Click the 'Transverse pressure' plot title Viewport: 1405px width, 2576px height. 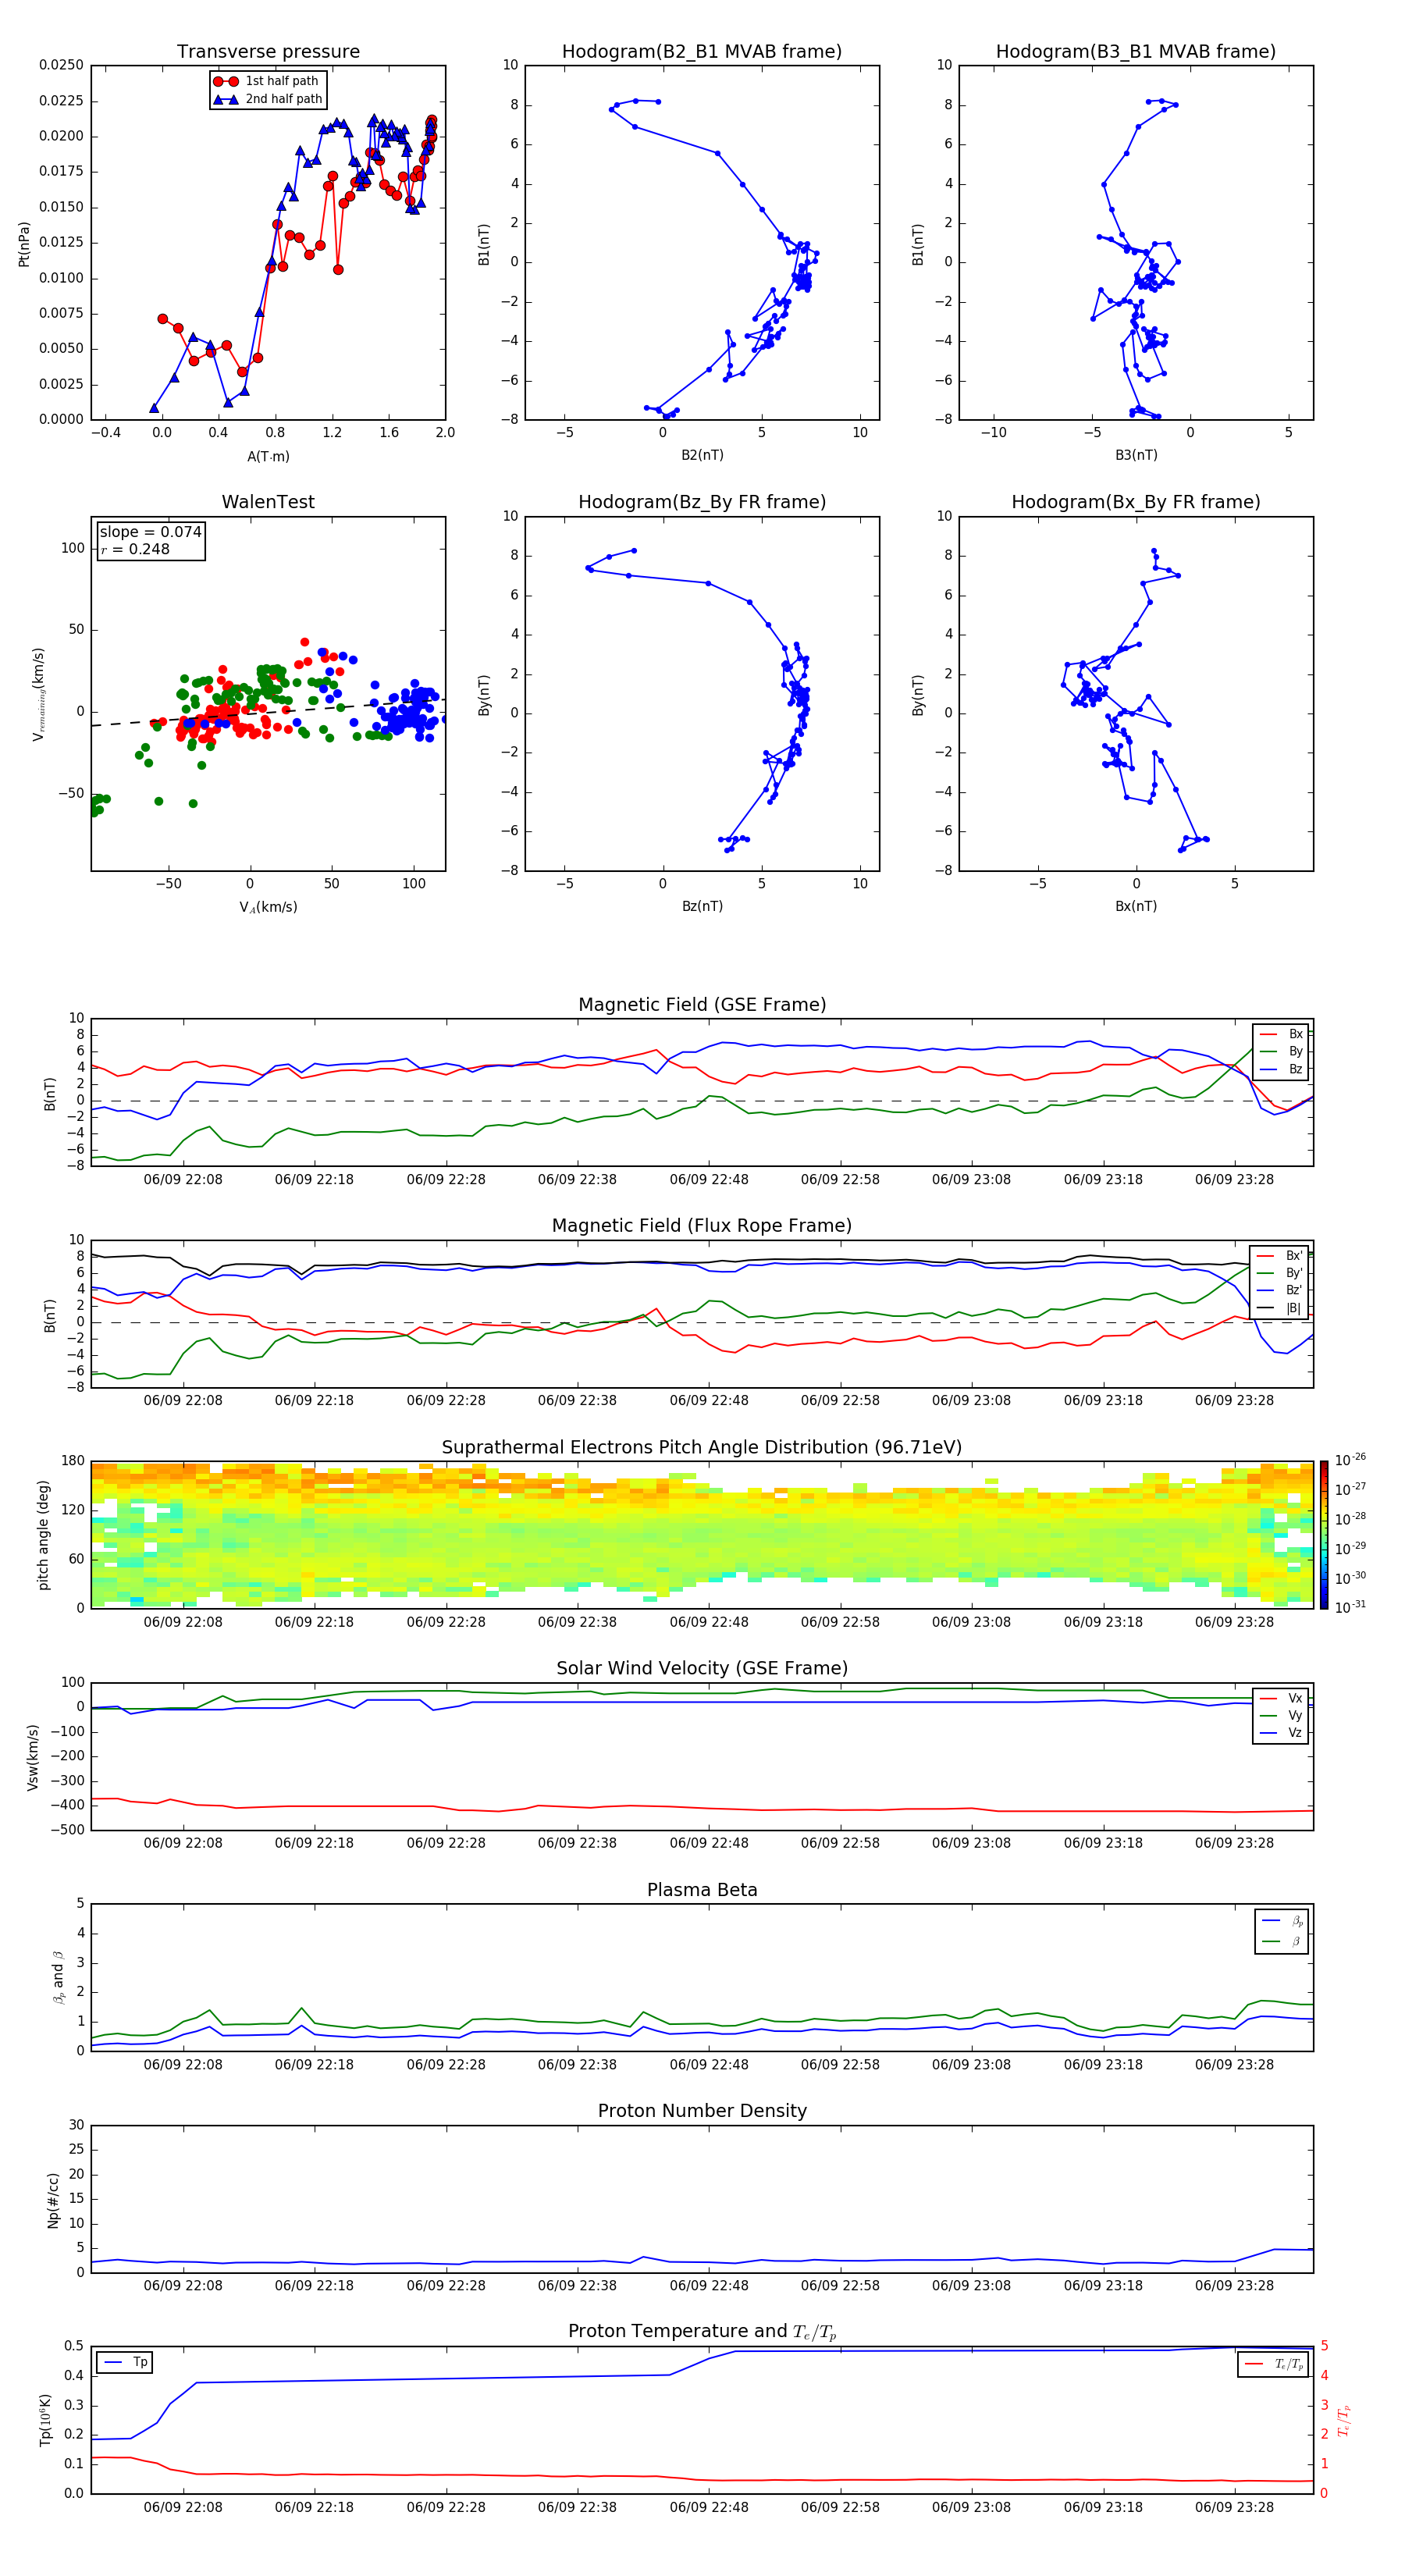(268, 51)
